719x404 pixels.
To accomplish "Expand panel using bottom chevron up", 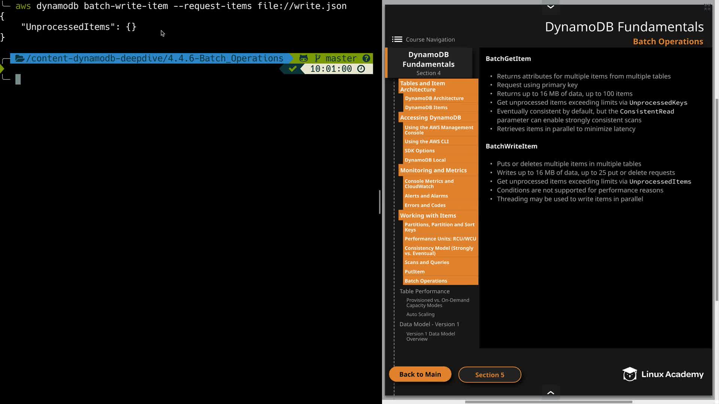I will pos(550,392).
